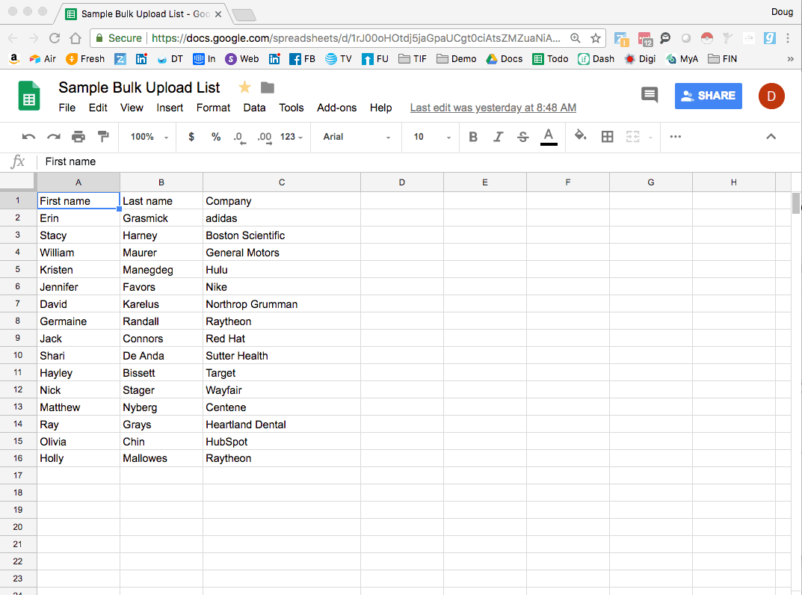Select the Paint format tool

point(103,136)
